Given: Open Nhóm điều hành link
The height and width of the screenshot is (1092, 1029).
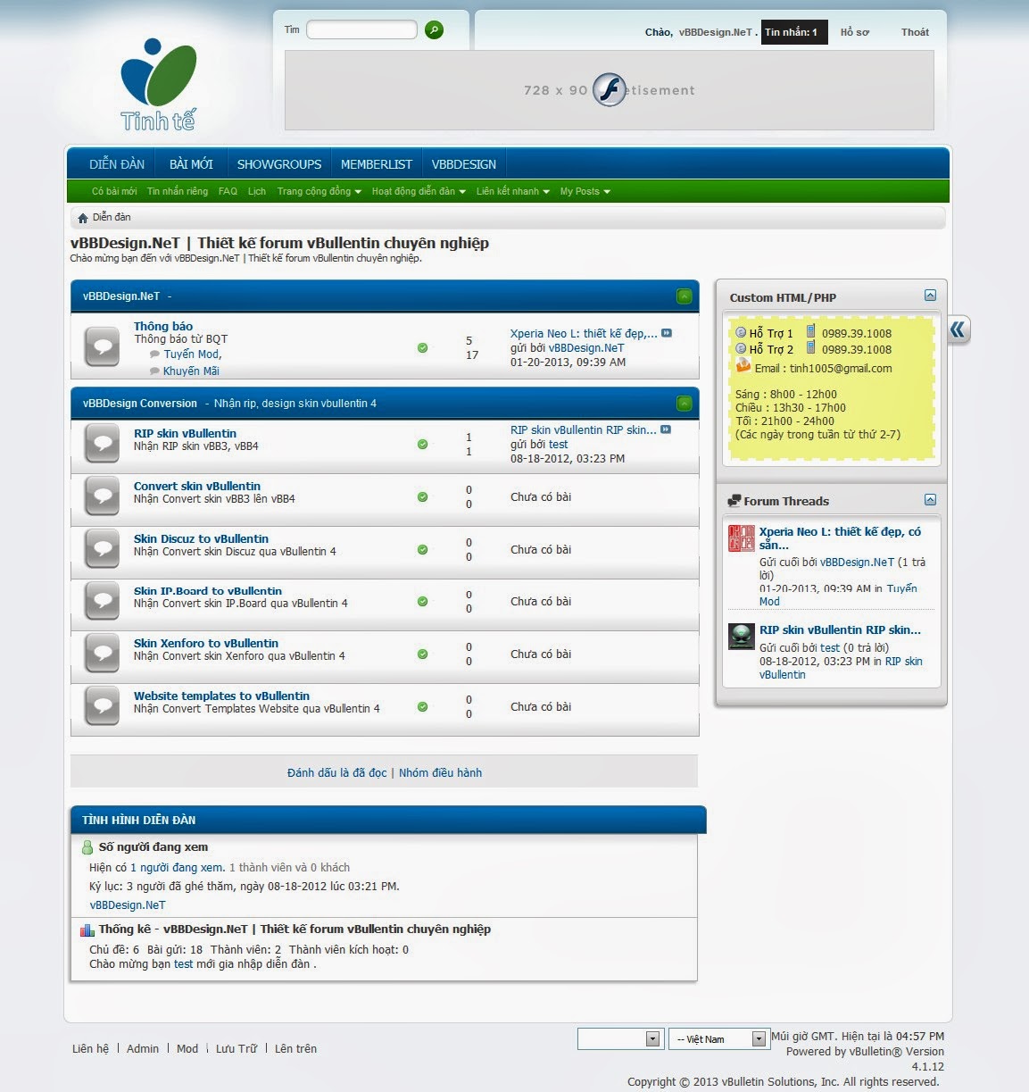Looking at the screenshot, I should (440, 772).
